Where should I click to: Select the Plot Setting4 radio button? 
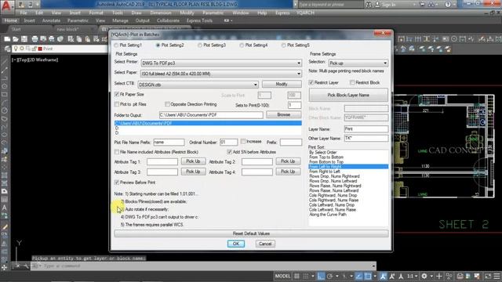[242, 45]
